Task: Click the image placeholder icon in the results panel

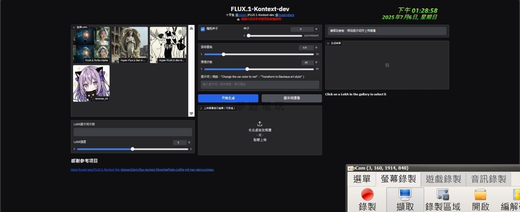Action: [x=387, y=65]
